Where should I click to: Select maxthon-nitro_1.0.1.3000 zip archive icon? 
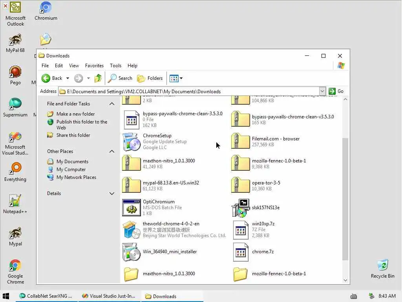[131, 163]
